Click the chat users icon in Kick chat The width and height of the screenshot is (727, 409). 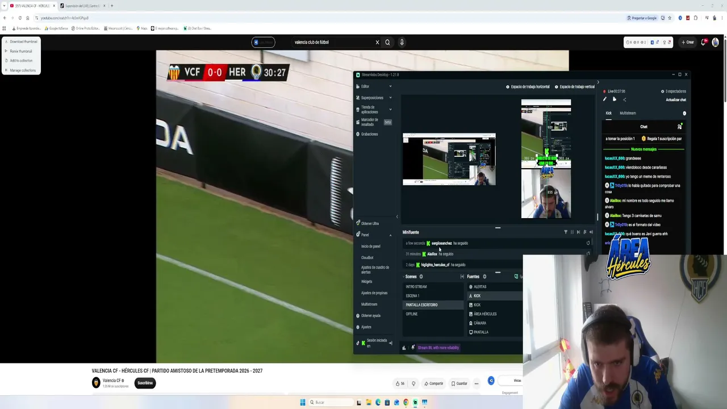pyautogui.click(x=679, y=127)
